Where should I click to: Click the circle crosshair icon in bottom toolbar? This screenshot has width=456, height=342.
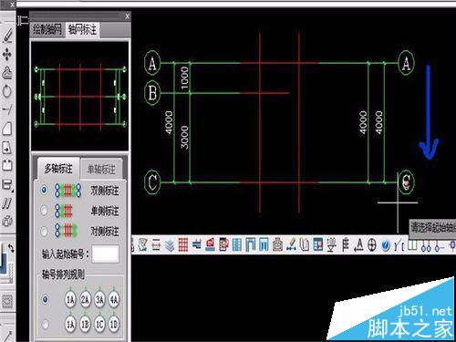pos(372,245)
